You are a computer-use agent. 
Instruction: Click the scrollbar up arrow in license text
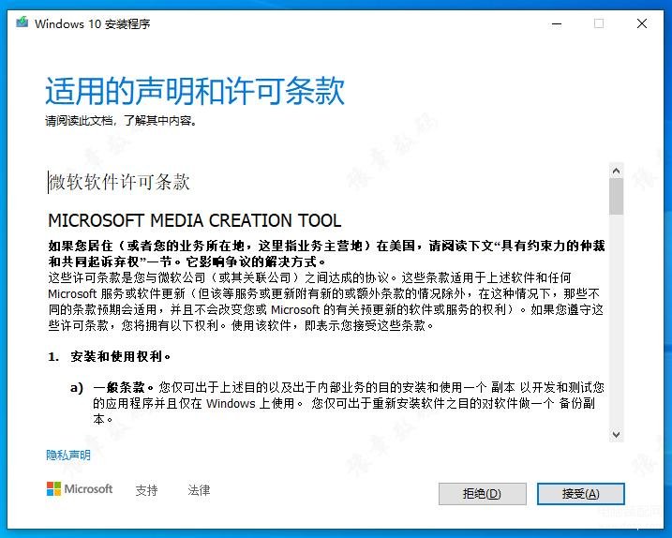coord(616,171)
